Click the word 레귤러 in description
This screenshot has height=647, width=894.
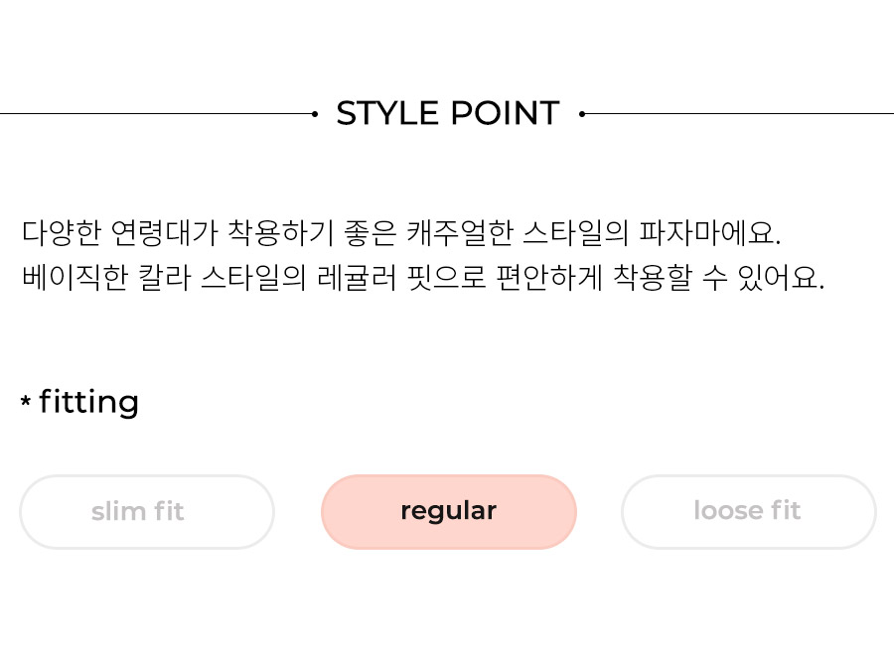(x=357, y=278)
